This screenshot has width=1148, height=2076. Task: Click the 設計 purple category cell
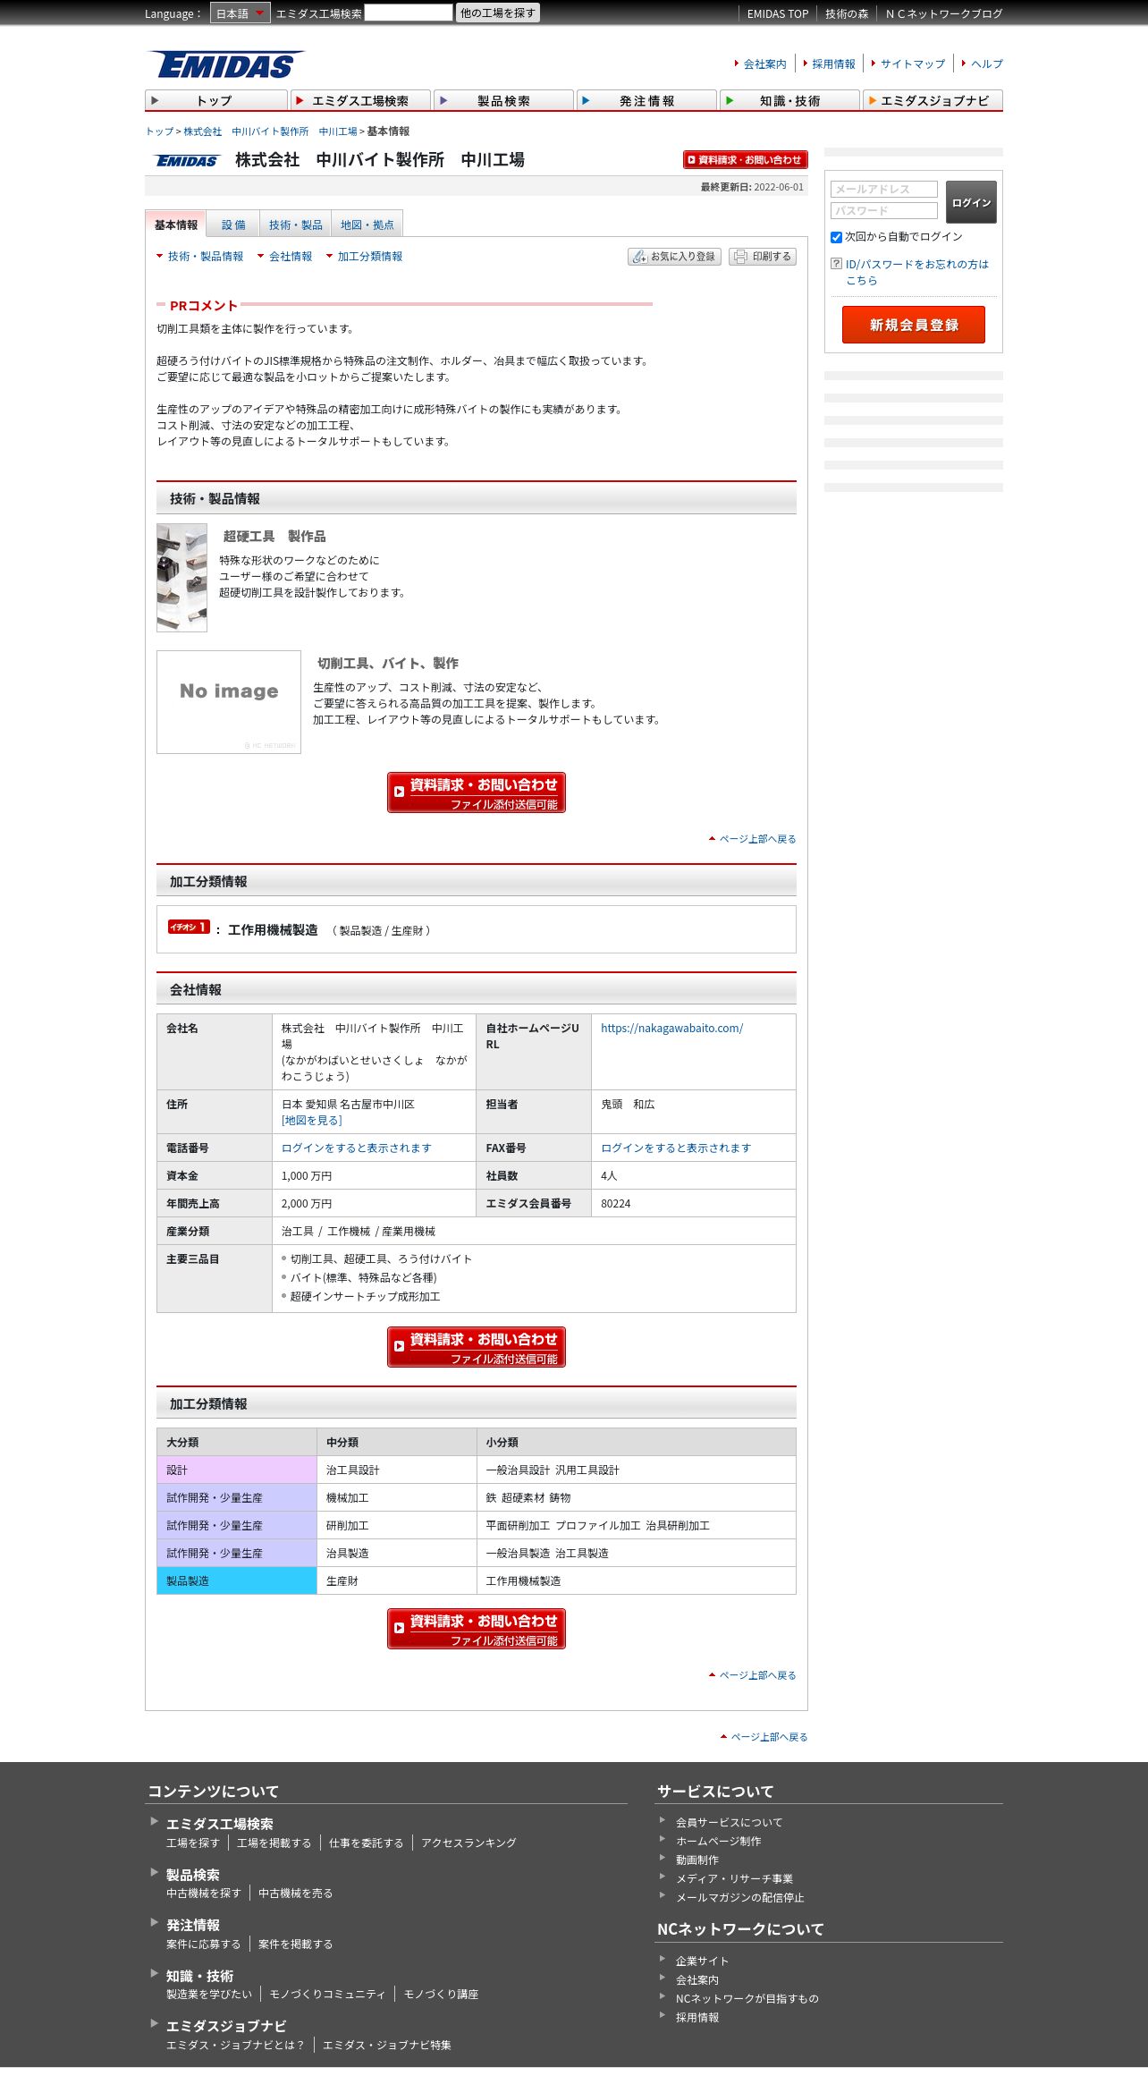point(236,1470)
